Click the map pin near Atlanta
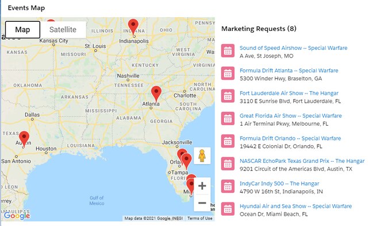The image size is (373, 226). (x=156, y=93)
